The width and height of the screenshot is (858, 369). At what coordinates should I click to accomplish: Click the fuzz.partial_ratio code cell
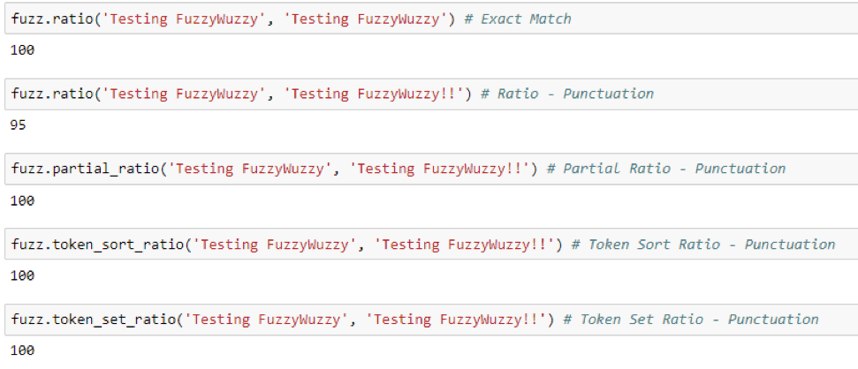(431, 169)
